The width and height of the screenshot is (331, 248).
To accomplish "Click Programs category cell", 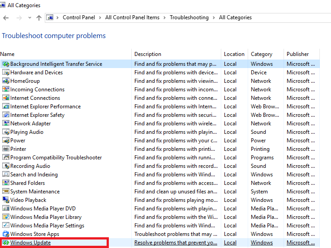I will click(262, 158).
